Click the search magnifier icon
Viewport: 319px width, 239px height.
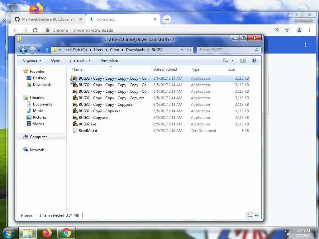click(x=257, y=50)
